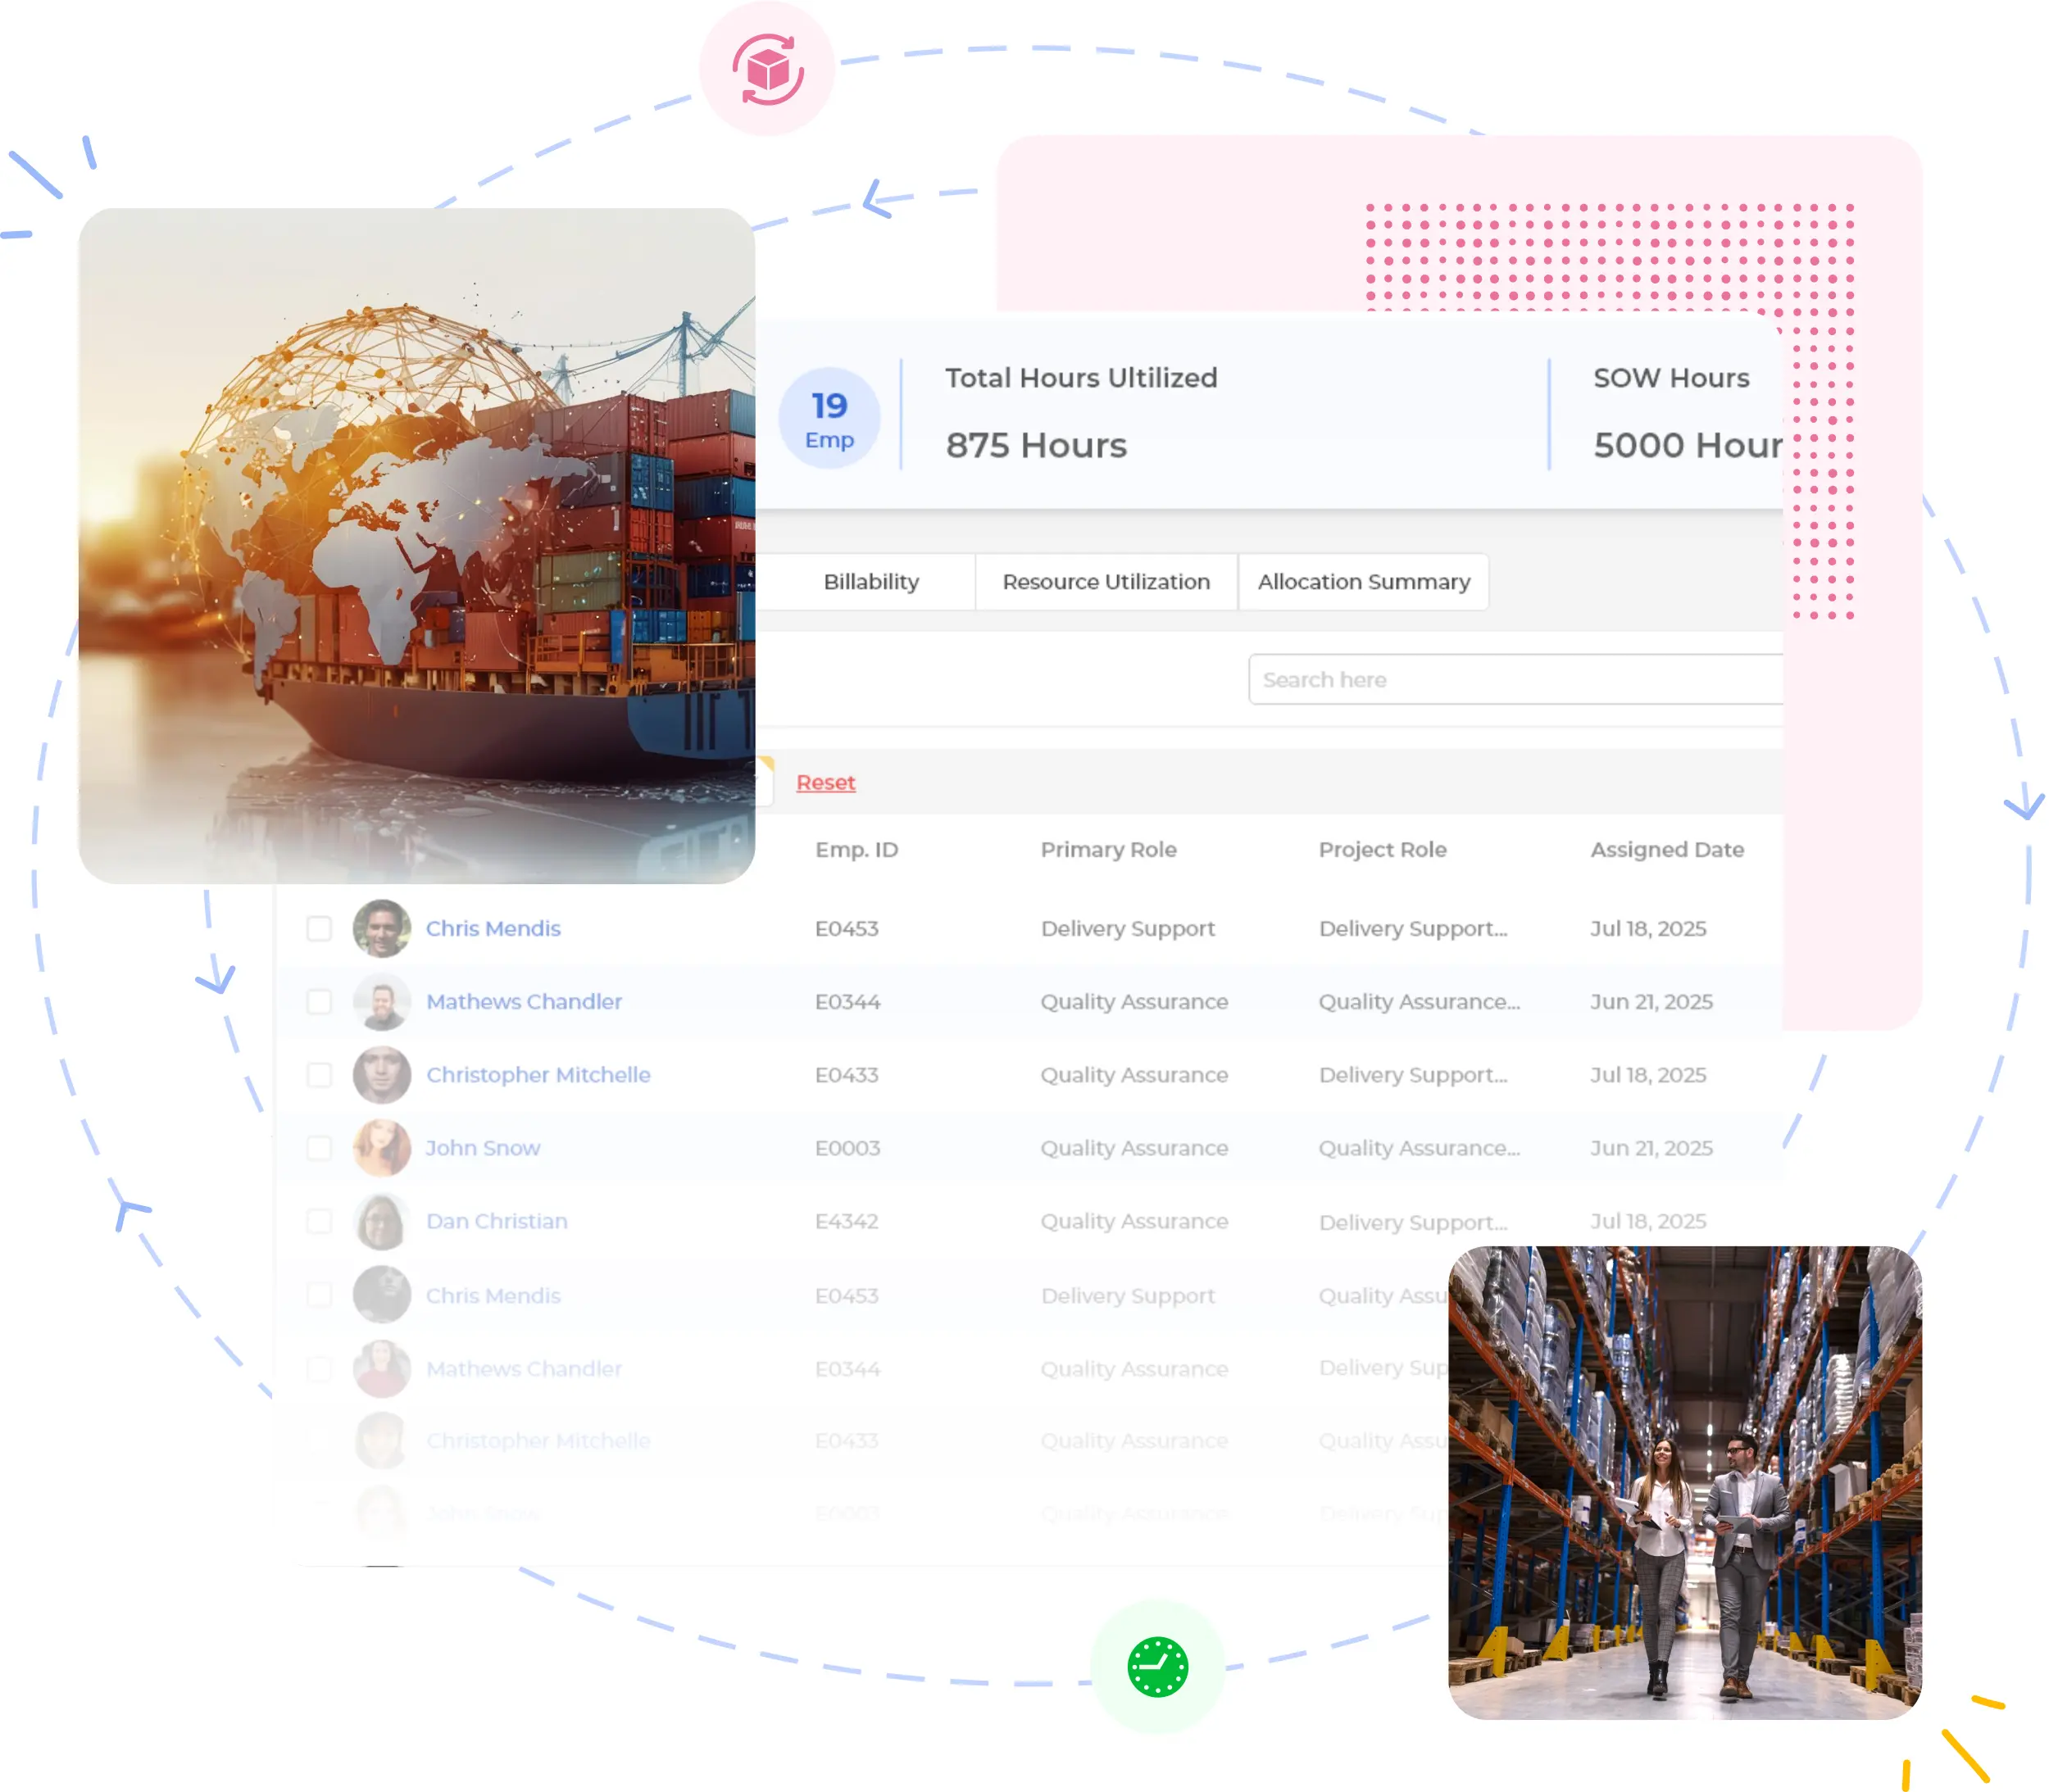Screen dimensions: 2049x1792
Task: Click Chris Mendis avatar in first row
Action: 382,928
